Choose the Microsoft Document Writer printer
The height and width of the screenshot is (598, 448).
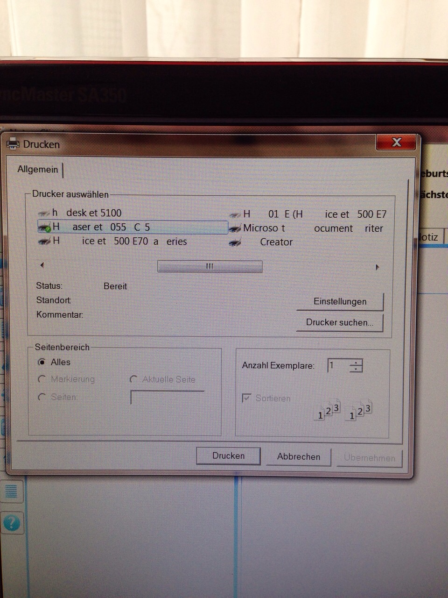point(306,228)
